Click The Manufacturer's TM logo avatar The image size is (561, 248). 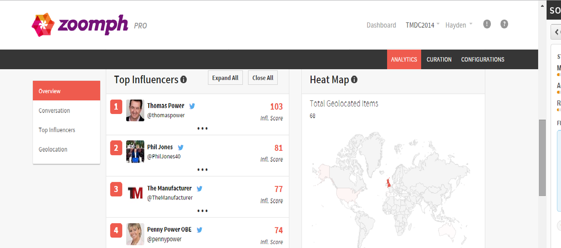(135, 193)
